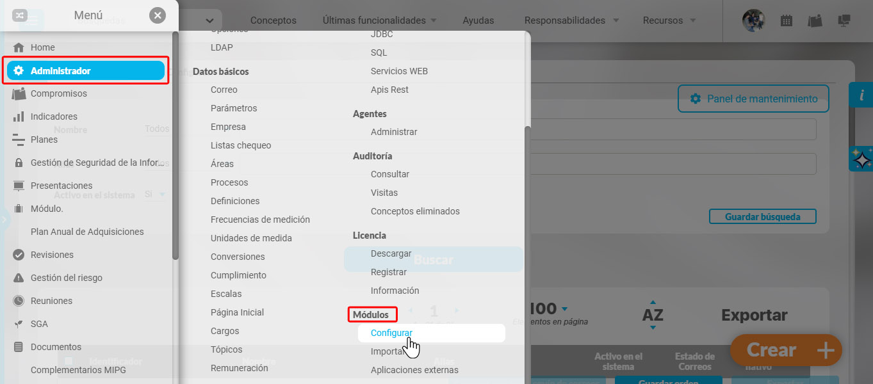Click Exportar option

click(x=755, y=315)
